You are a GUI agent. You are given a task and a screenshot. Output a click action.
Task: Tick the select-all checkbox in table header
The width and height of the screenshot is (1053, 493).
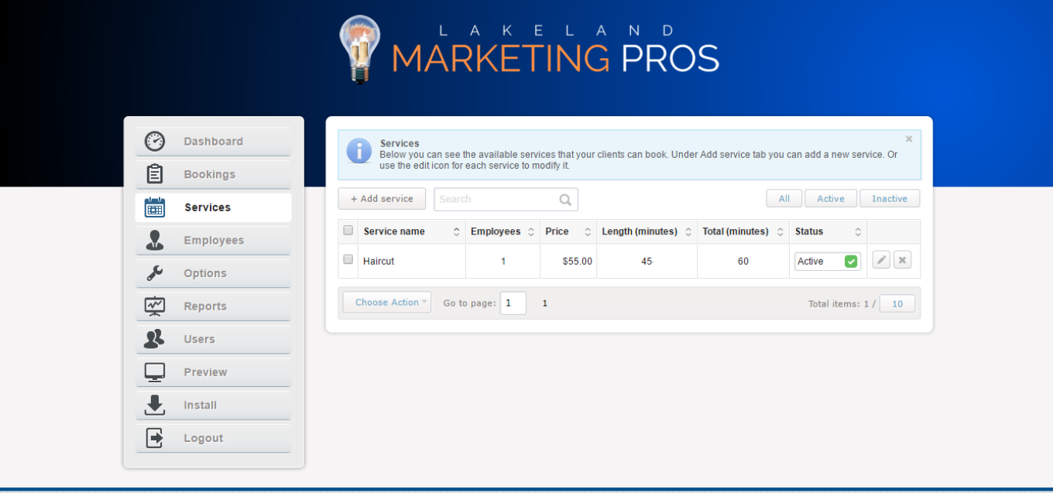(x=348, y=231)
